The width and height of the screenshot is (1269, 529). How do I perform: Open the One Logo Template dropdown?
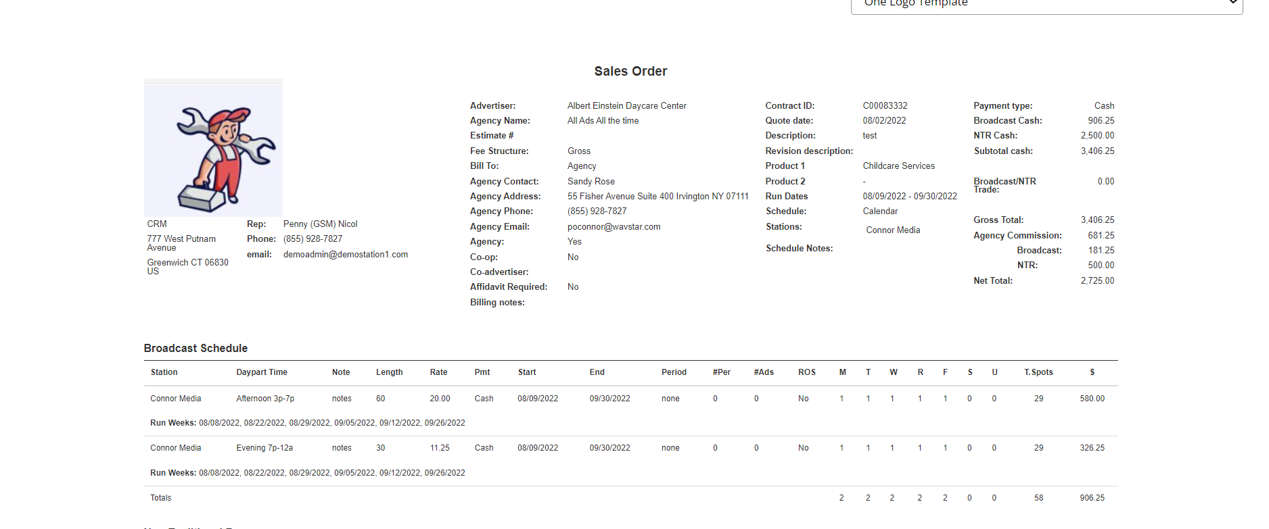tap(1046, 4)
